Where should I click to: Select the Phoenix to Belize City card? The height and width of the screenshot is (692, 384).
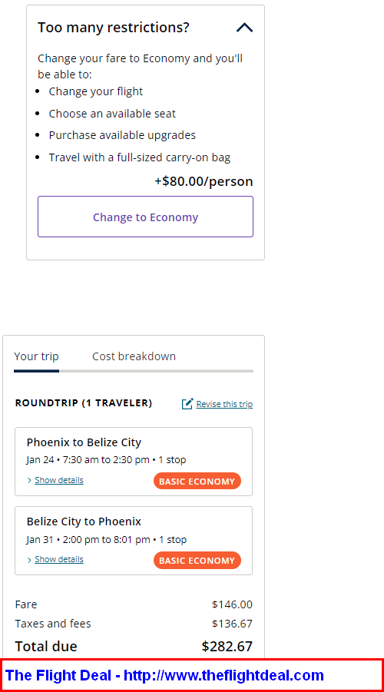tap(134, 462)
